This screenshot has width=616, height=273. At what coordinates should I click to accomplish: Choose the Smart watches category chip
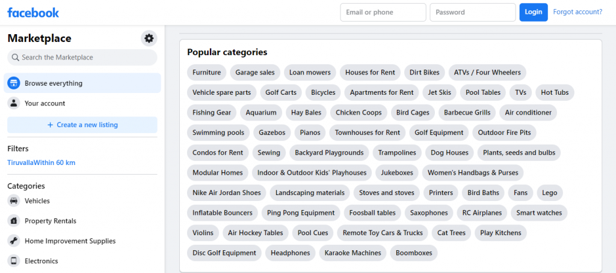(x=539, y=213)
